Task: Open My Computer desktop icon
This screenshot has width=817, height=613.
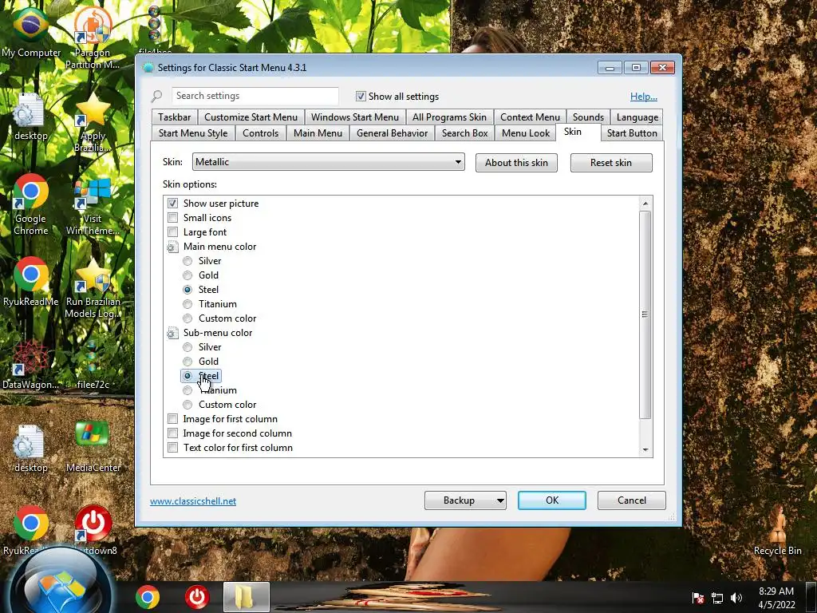Action: point(30,30)
